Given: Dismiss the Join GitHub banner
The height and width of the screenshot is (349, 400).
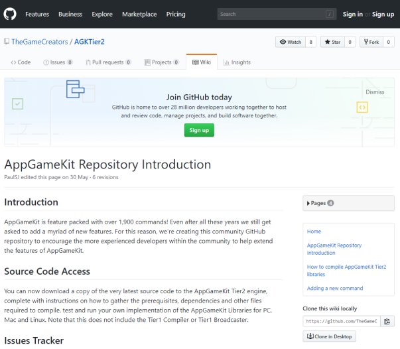Looking at the screenshot, I should (375, 92).
